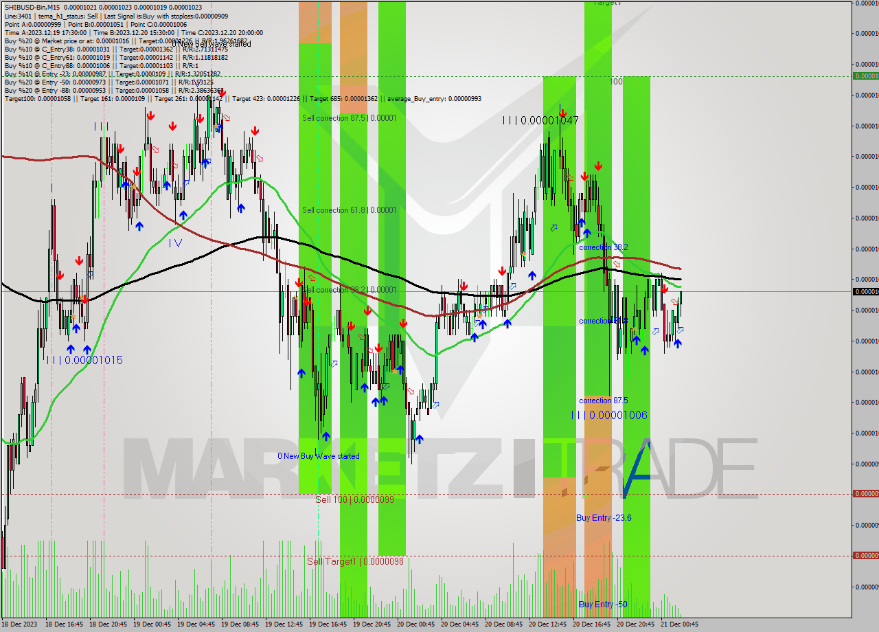The width and height of the screenshot is (879, 632).
Task: Click the 'I I I 0.00001047' wave label
Action: [x=540, y=120]
